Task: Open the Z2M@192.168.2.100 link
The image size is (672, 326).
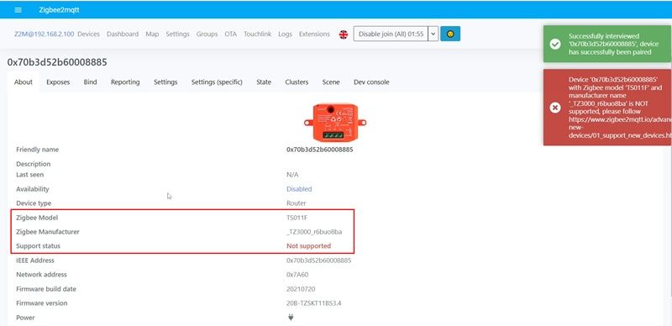Action: click(44, 34)
